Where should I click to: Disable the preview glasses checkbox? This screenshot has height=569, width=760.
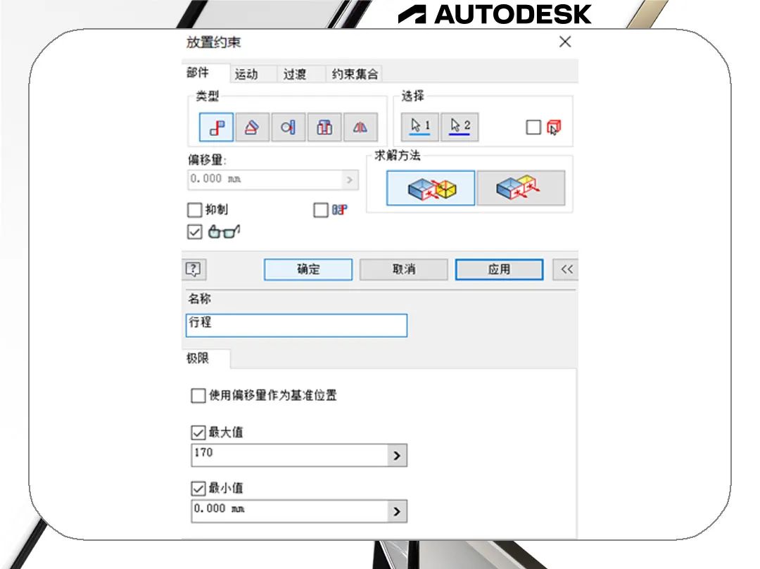click(194, 232)
